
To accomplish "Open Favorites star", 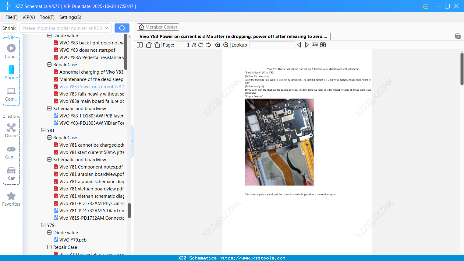I will click(x=11, y=199).
